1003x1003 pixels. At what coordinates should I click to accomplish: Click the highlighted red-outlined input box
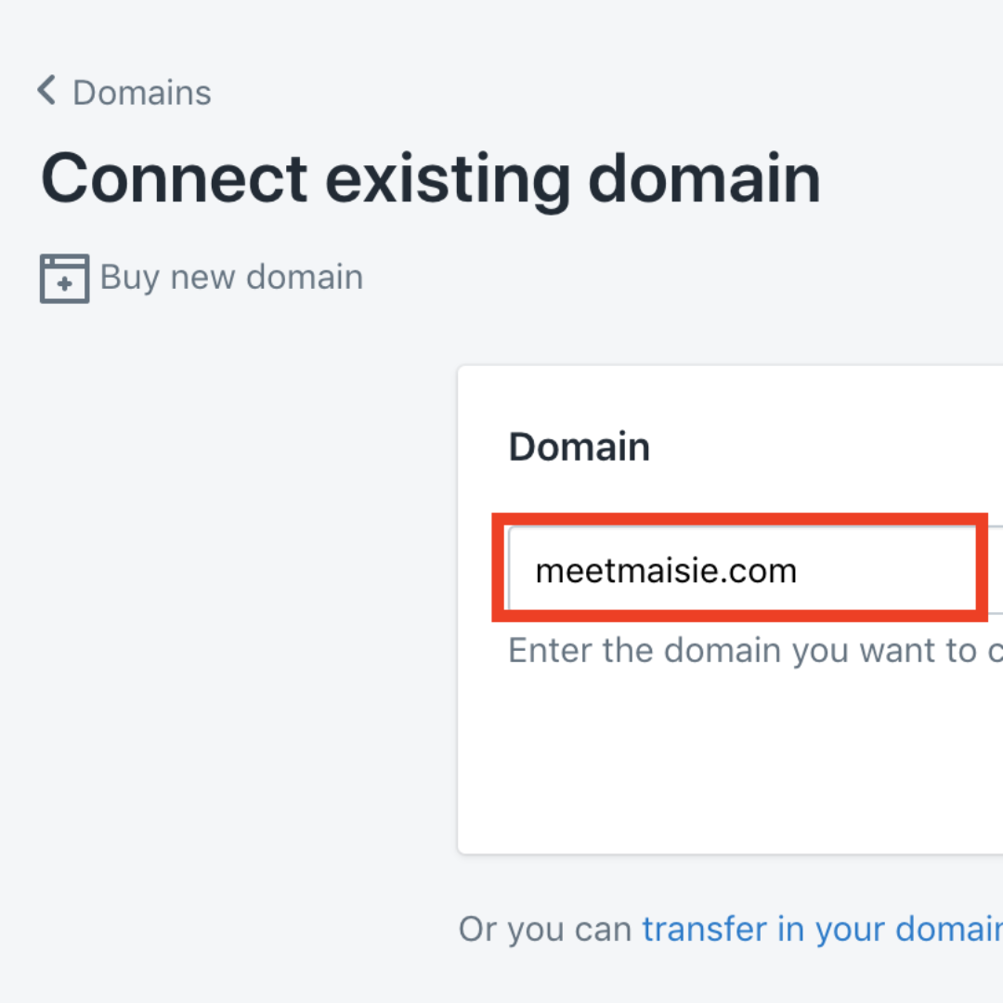click(740, 567)
